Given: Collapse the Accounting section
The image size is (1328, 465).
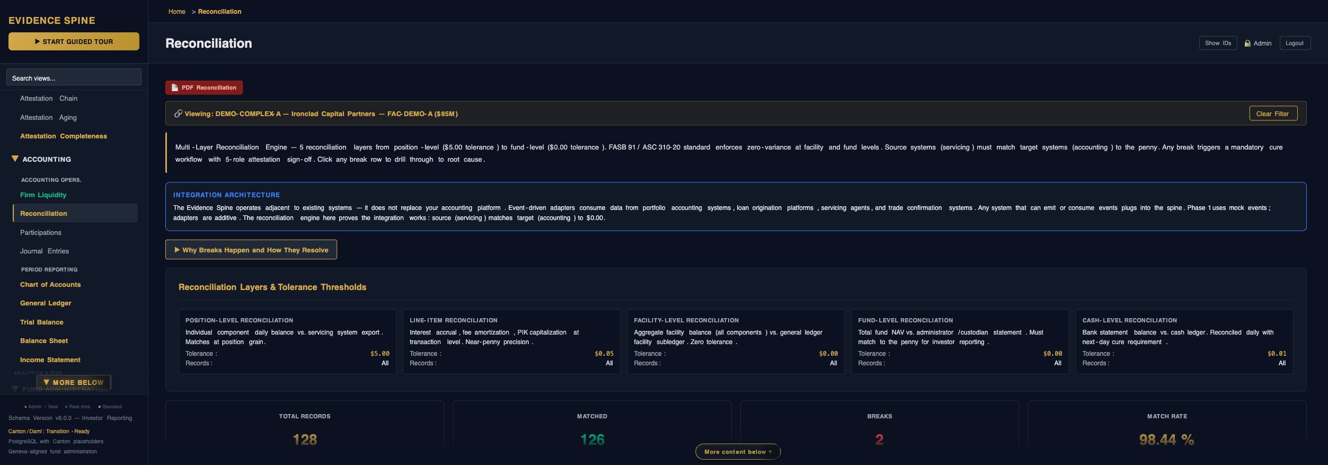Looking at the screenshot, I should tap(15, 159).
